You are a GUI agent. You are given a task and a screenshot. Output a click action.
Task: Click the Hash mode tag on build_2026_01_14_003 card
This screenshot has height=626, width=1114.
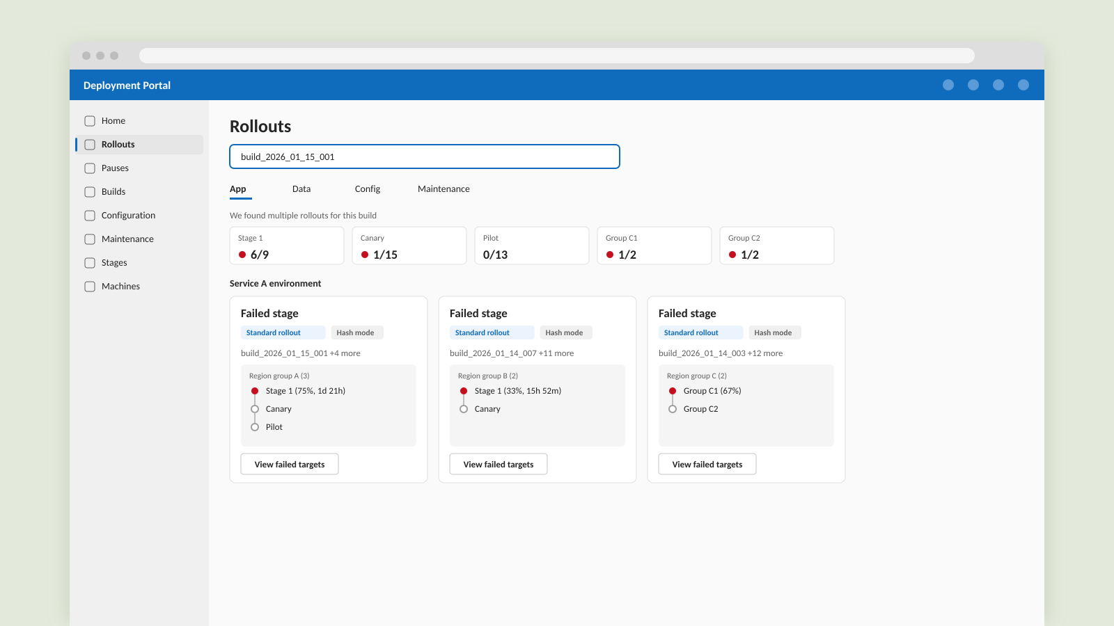click(775, 332)
